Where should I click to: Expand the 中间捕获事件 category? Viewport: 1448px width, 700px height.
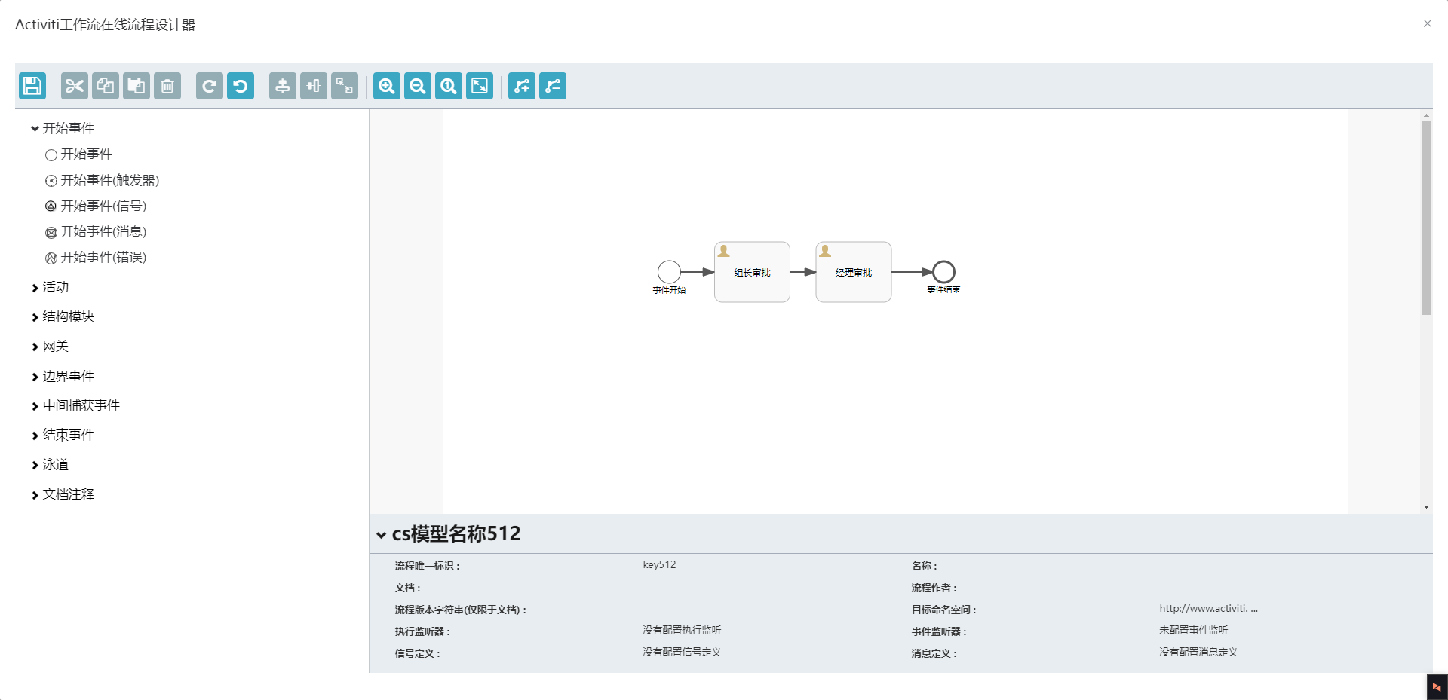pos(75,405)
